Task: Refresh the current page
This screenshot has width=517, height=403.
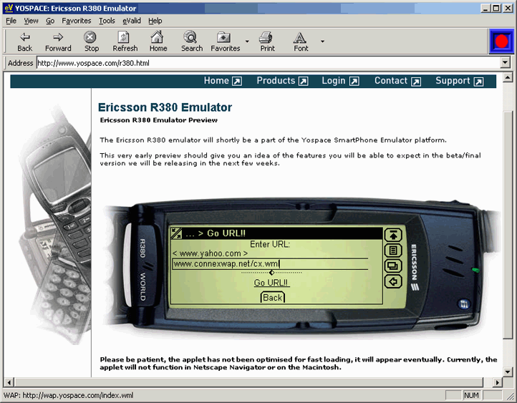Action: (x=125, y=42)
